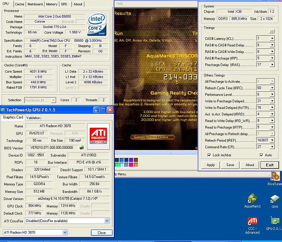Toggle the Auto checkbox
Image resolution: width=282 pixels, height=242 pixels.
[x=261, y=155]
